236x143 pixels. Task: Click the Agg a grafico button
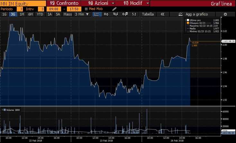pos(193,14)
